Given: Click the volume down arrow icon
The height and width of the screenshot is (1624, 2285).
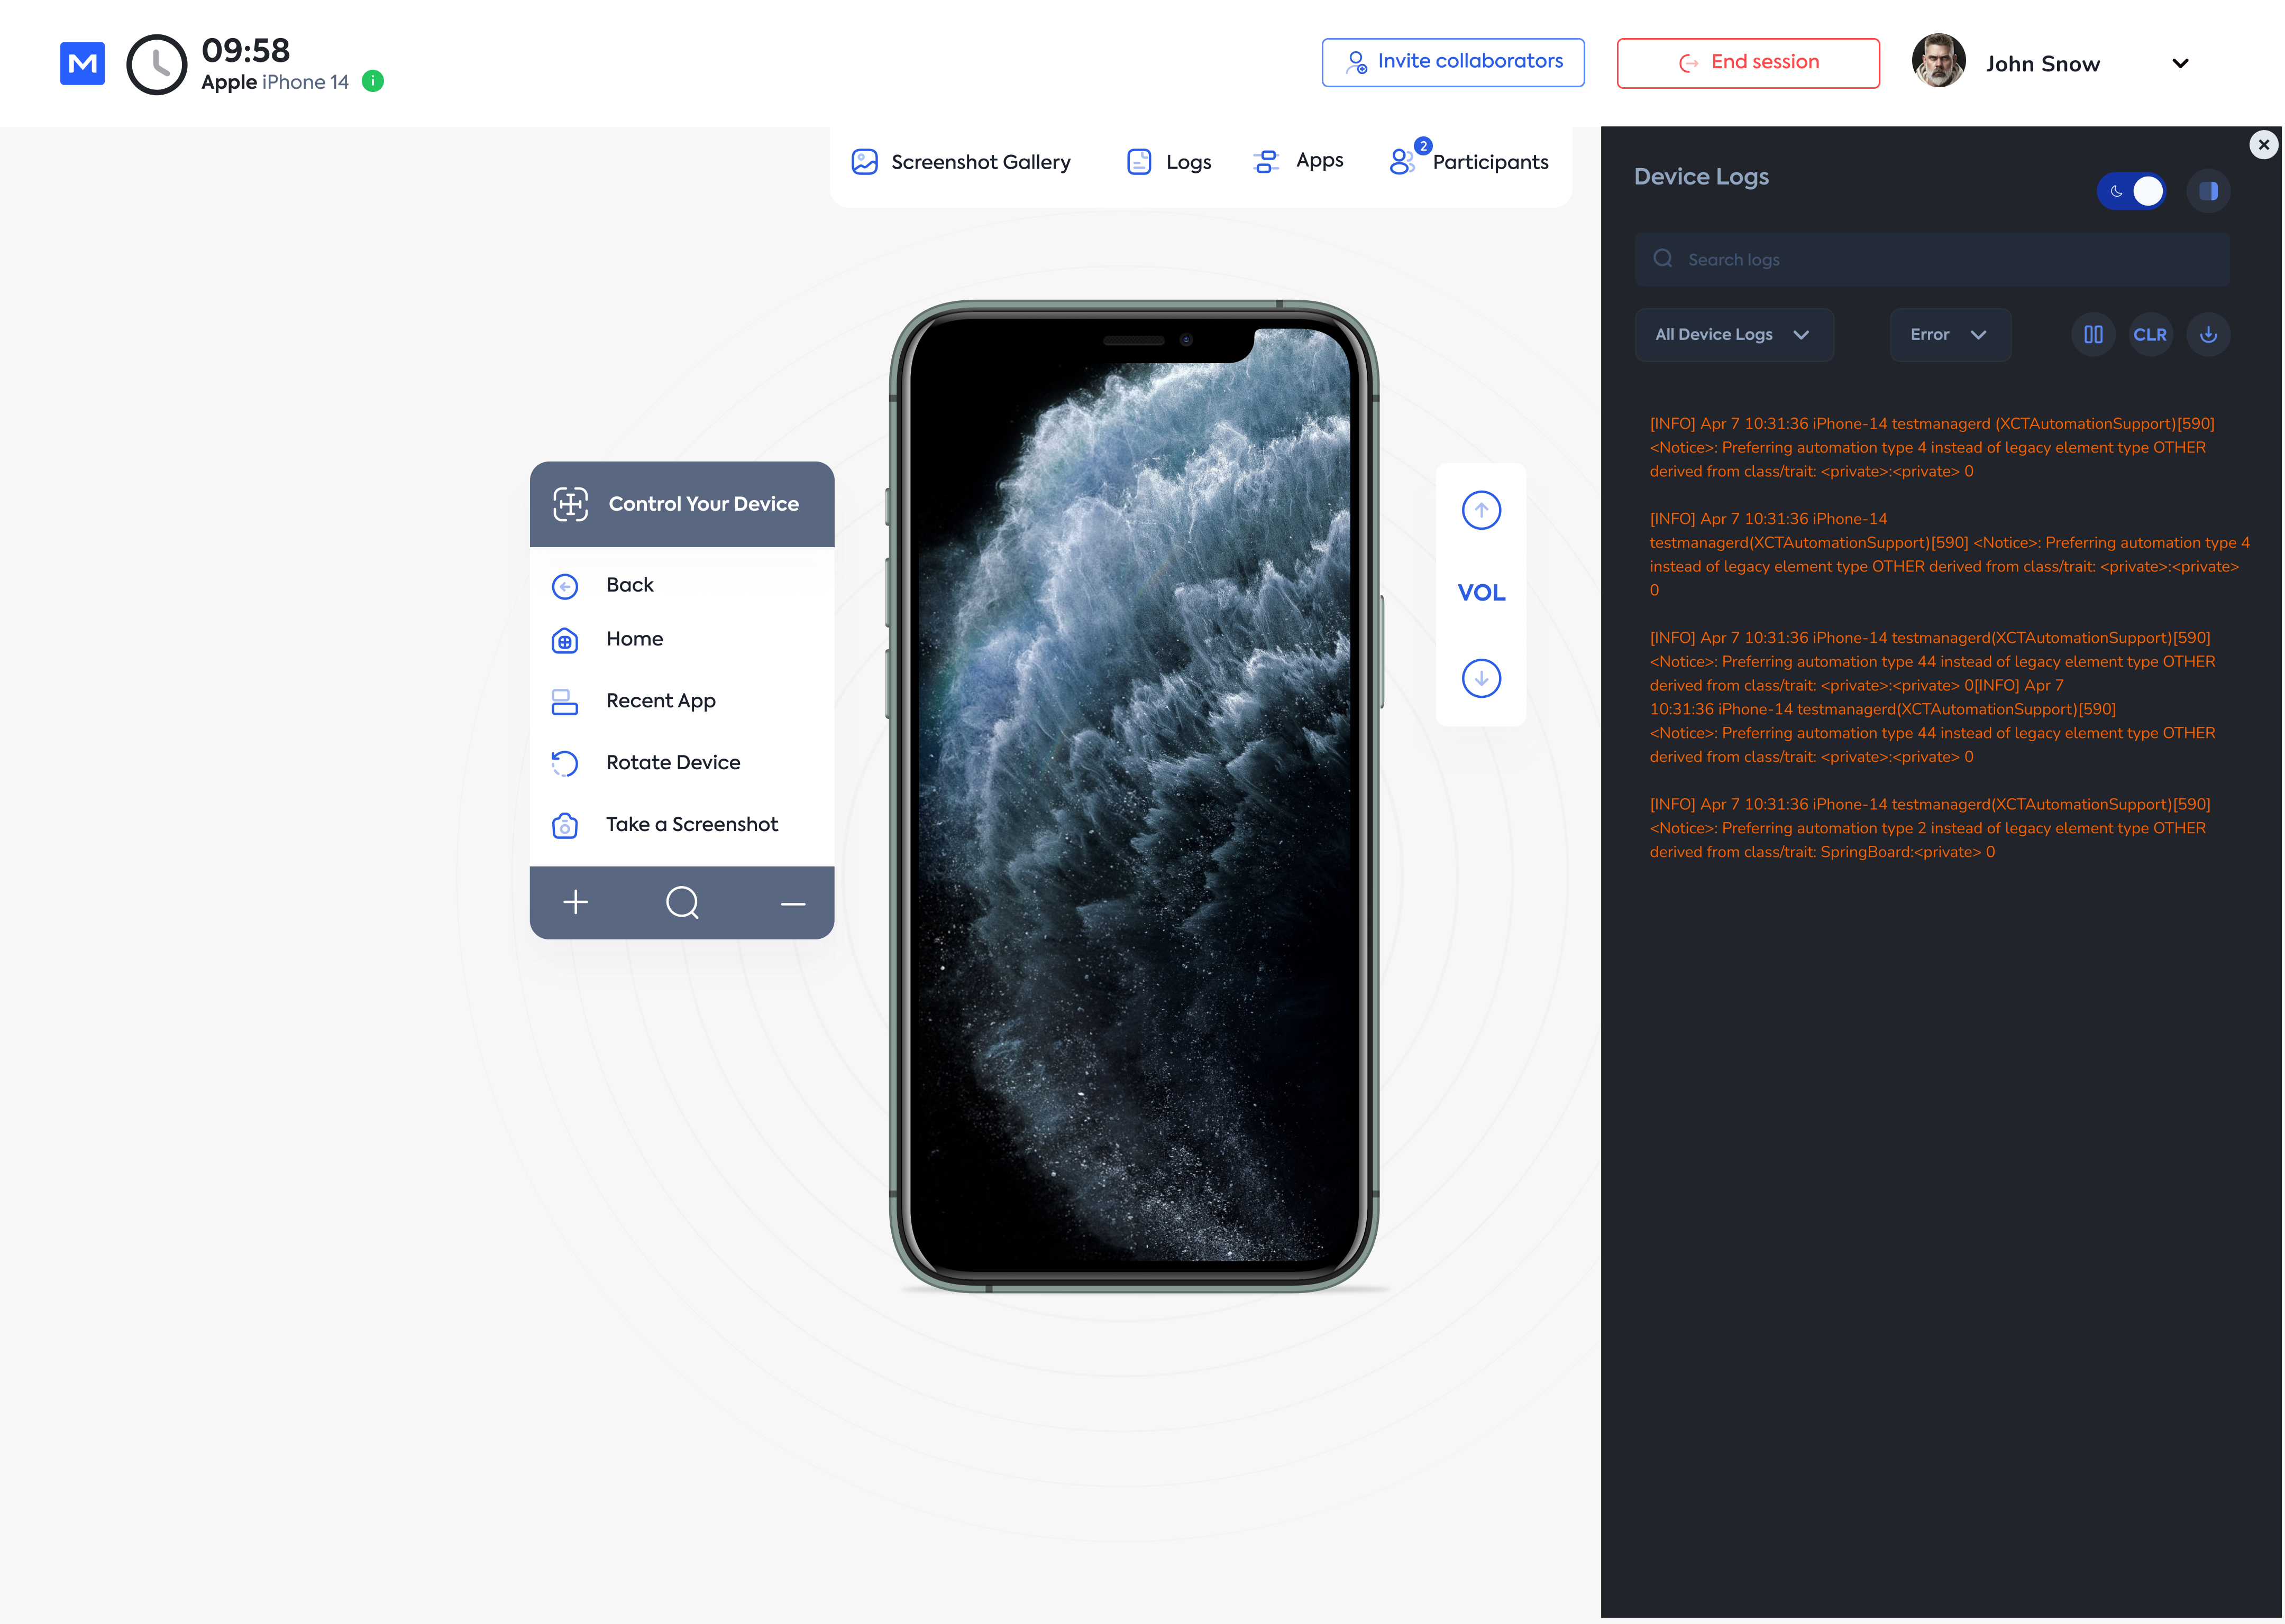Looking at the screenshot, I should pyautogui.click(x=1480, y=678).
